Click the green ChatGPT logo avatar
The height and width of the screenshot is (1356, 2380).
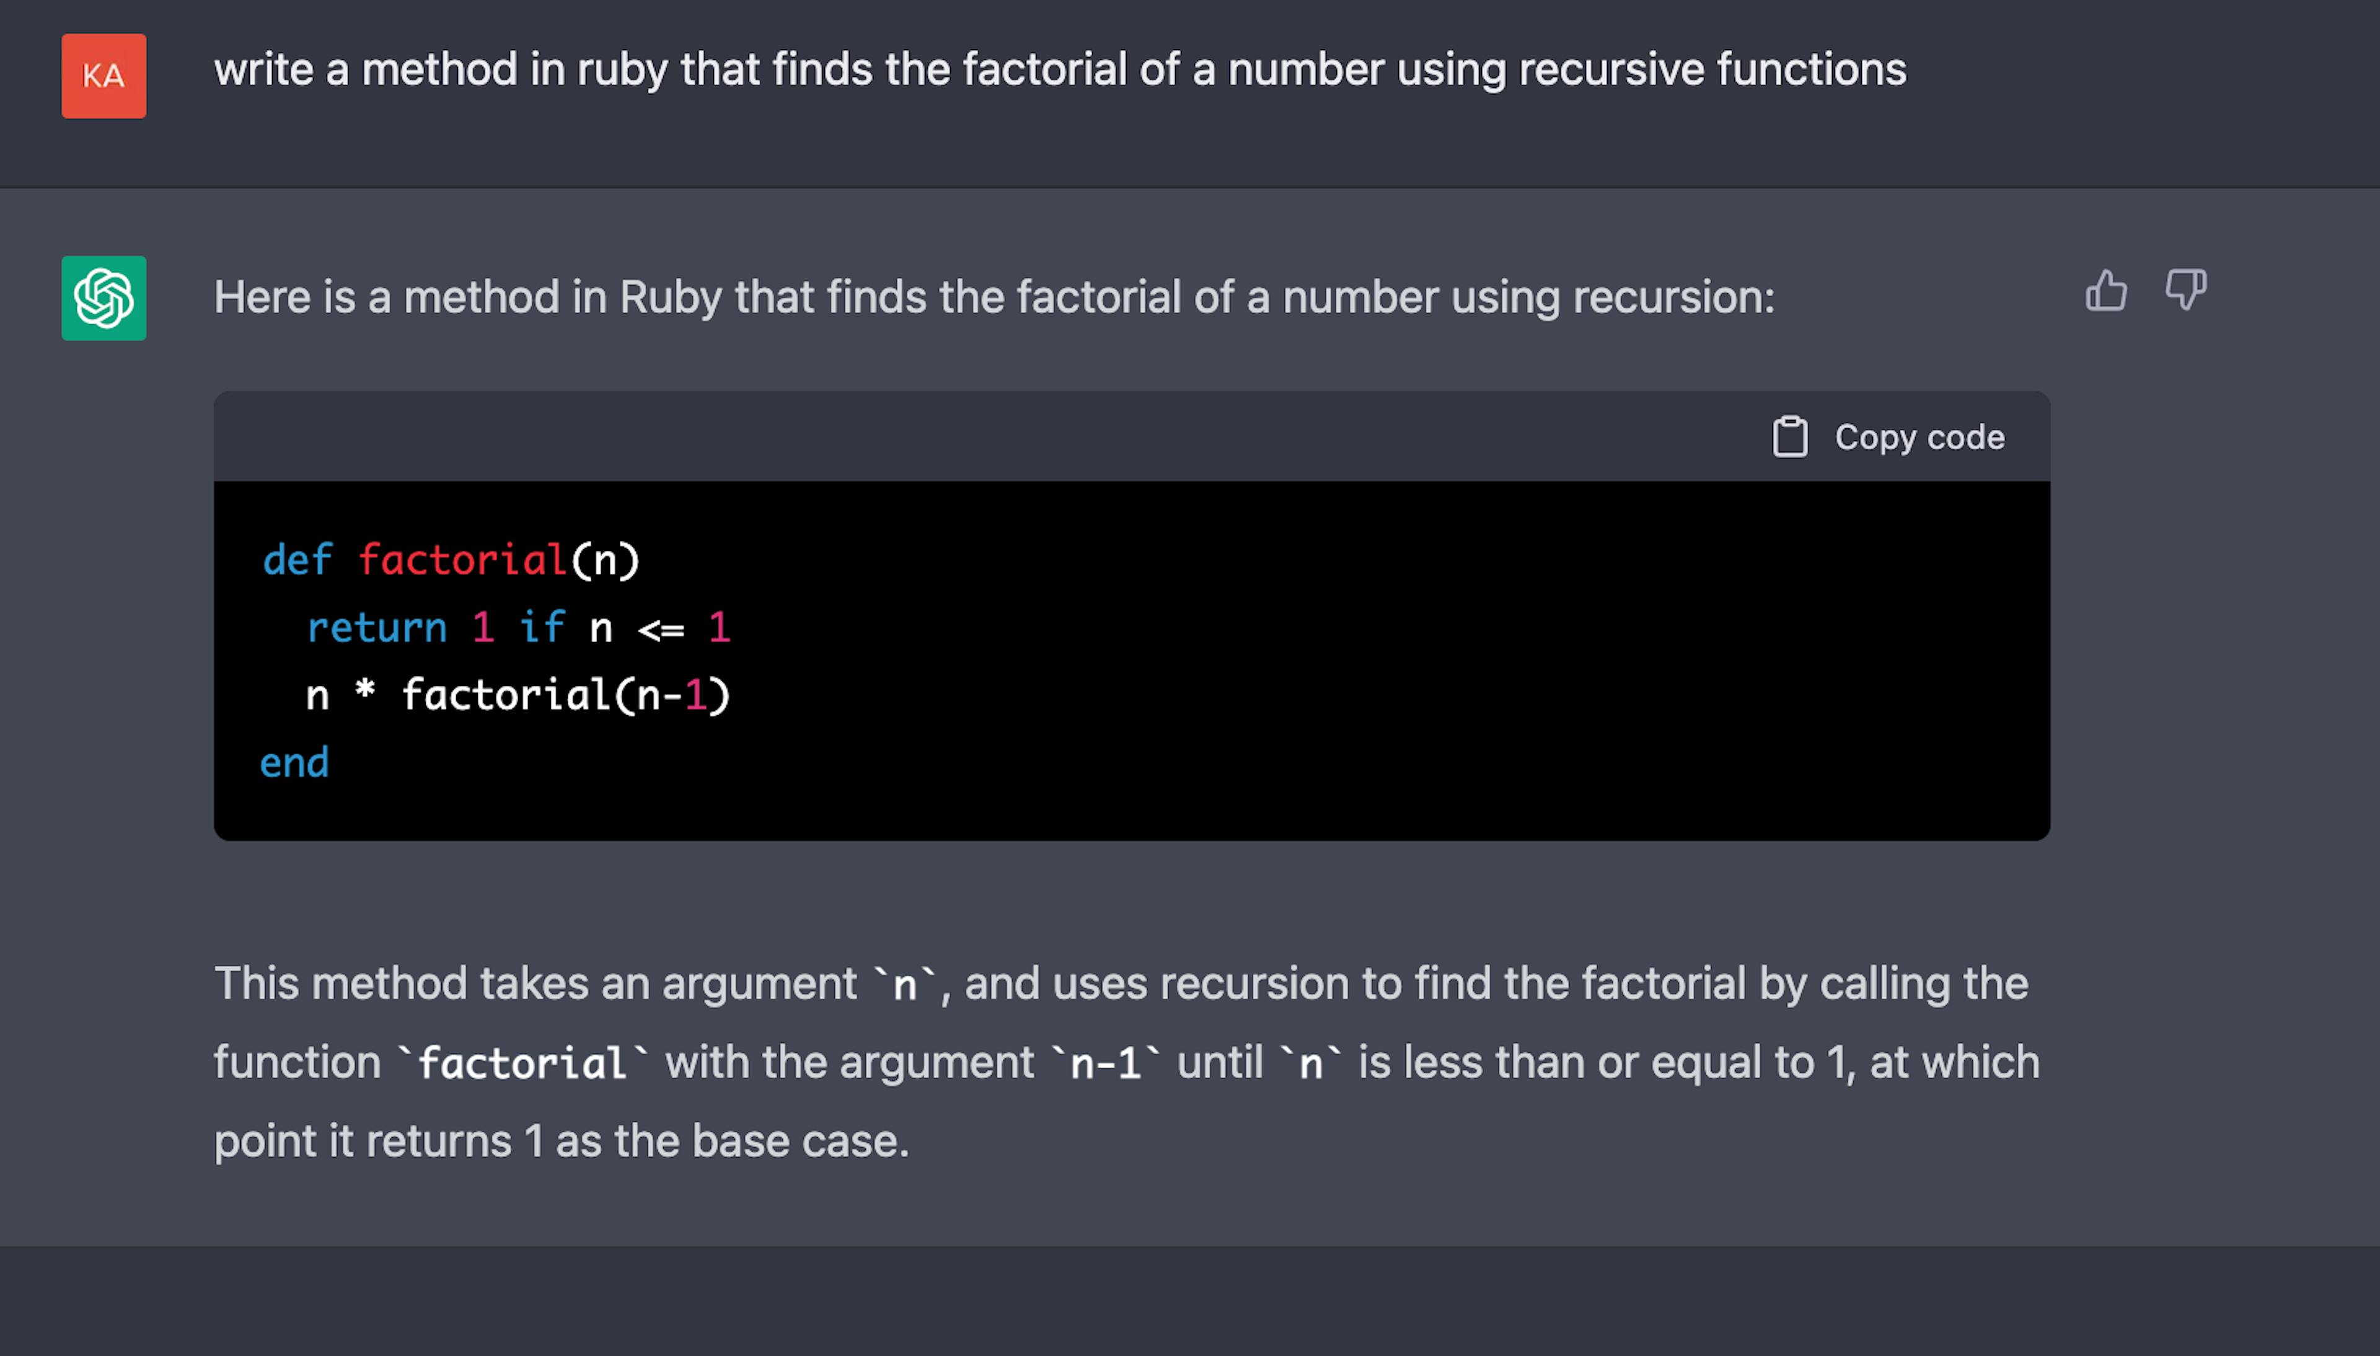(104, 298)
